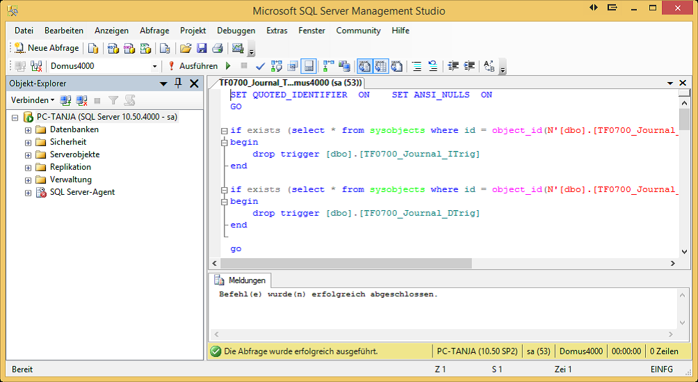Decrease indent of selected lines
Screen dimensions: 698x382
point(453,66)
